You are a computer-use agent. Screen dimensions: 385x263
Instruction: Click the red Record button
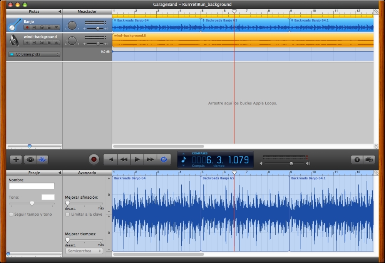(x=94, y=160)
